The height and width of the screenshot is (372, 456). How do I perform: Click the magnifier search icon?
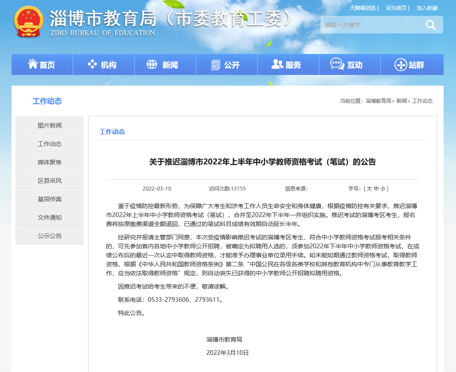coord(430,25)
